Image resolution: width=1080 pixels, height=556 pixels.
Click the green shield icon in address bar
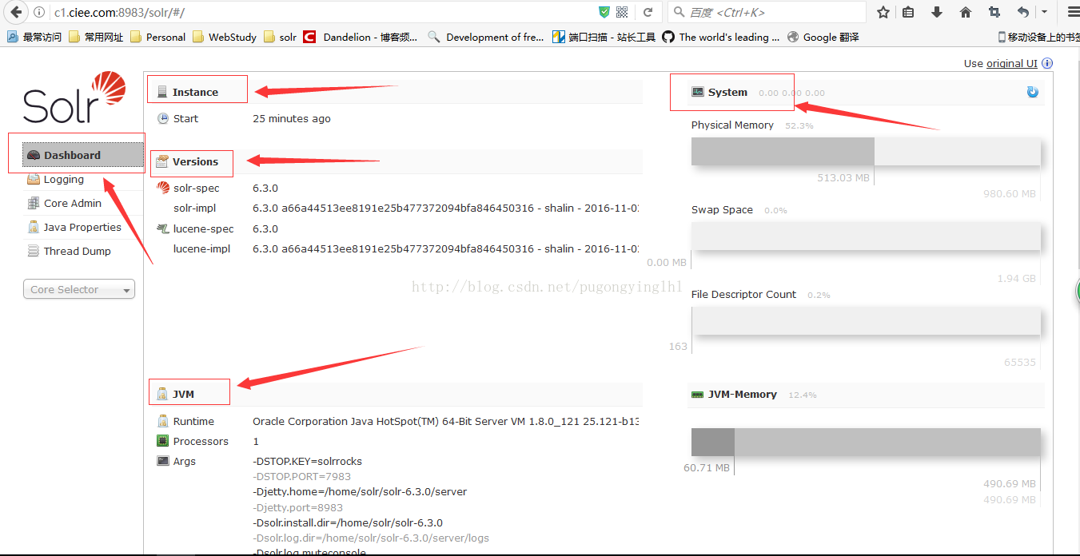click(604, 12)
